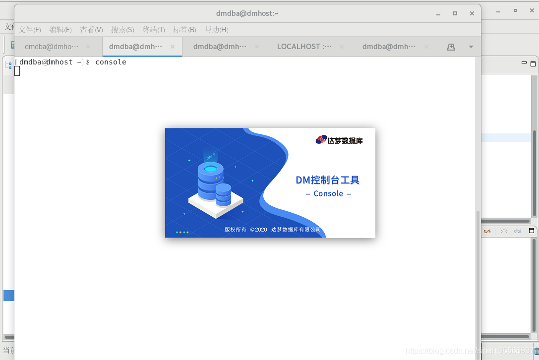Click the DM Console splash screen
Image resolution: width=539 pixels, height=360 pixels.
point(270,183)
